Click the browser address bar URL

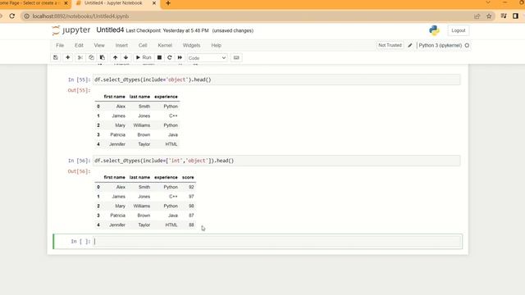(80, 16)
